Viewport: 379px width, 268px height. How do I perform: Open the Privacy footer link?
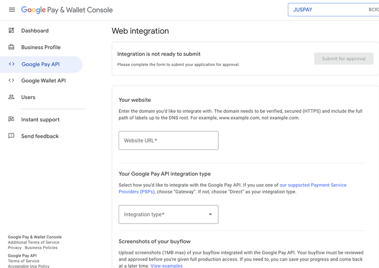point(15,247)
